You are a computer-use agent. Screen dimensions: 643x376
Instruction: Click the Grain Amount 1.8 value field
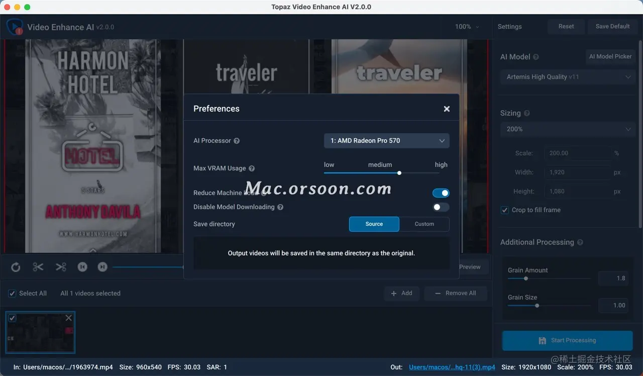tap(612, 278)
